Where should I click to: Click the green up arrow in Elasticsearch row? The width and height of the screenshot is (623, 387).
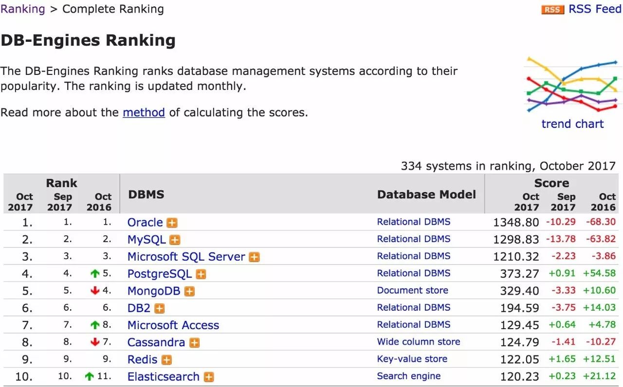tap(89, 376)
